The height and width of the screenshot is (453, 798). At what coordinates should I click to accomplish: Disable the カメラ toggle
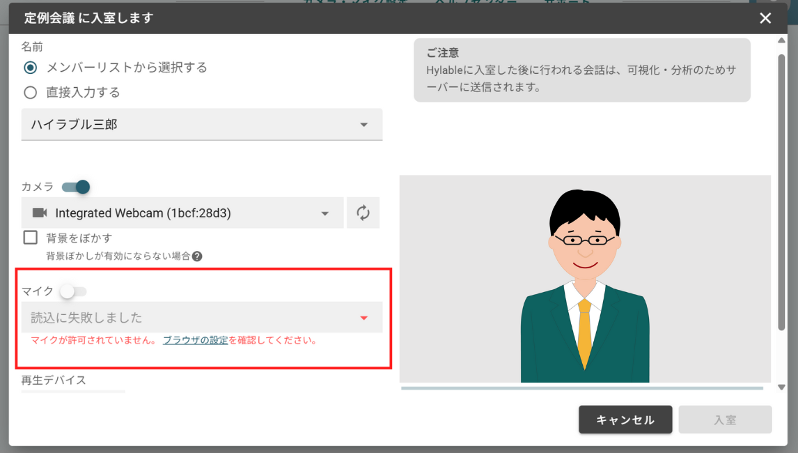75,187
